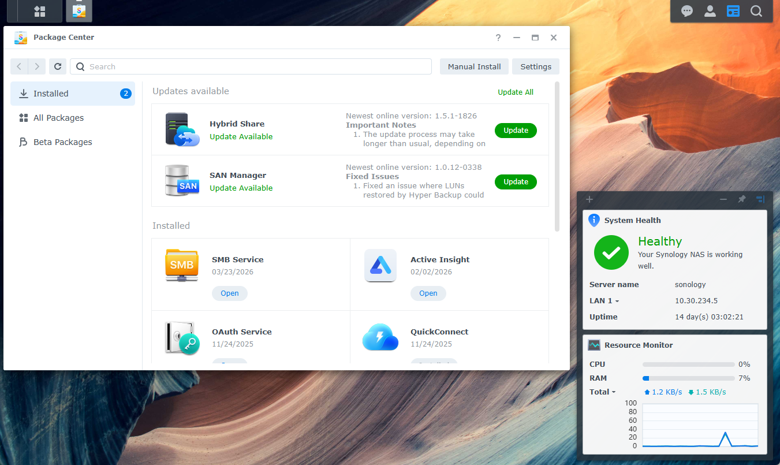Expand the LAN 1 dropdown

tap(604, 301)
